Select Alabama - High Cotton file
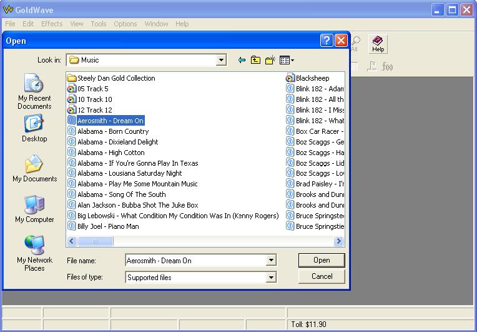The image size is (477, 332). coord(111,153)
